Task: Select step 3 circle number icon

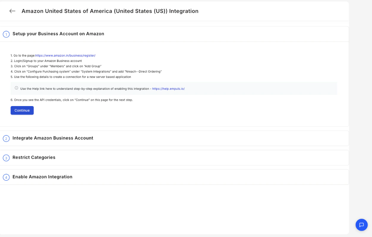Action: (6, 158)
